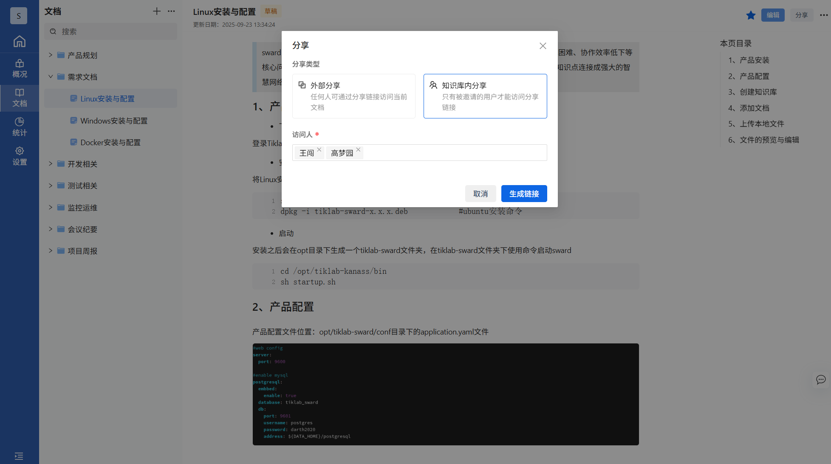This screenshot has height=464, width=831.
Task: Open the 概况 overview section
Action: (x=20, y=68)
